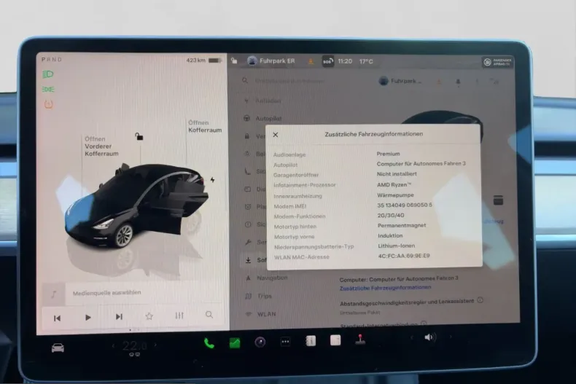
Task: Open the phone app in bottom bar
Action: click(x=209, y=343)
